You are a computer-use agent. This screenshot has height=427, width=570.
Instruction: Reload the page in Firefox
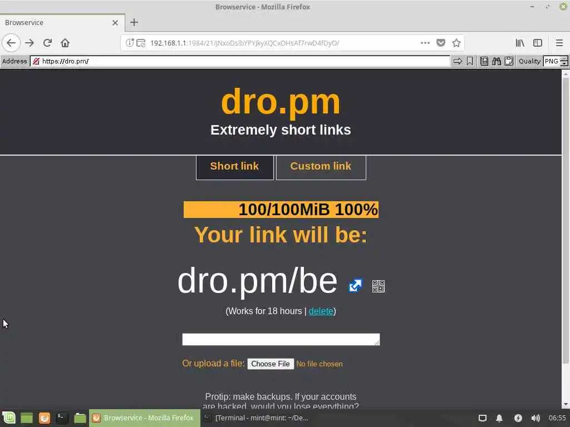pyautogui.click(x=47, y=43)
